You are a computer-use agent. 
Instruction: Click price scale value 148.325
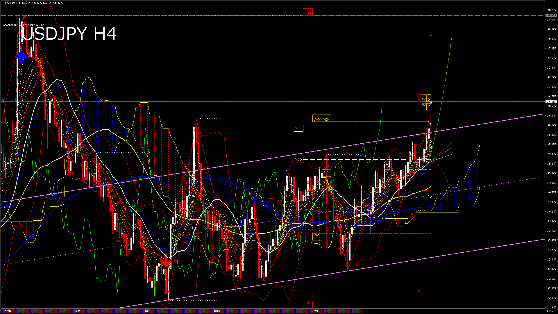pos(551,29)
